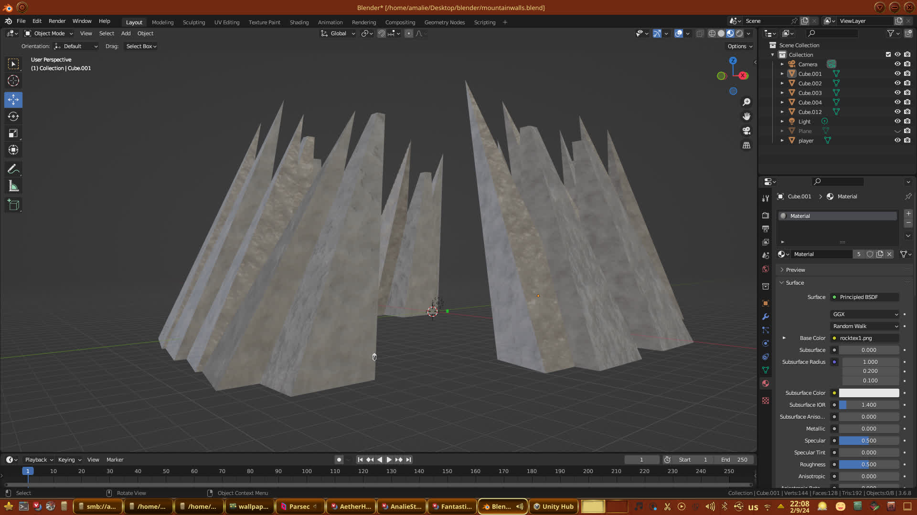This screenshot has height=515, width=917.
Task: Select the Rotate tool in the toolbar
Action: tap(13, 116)
